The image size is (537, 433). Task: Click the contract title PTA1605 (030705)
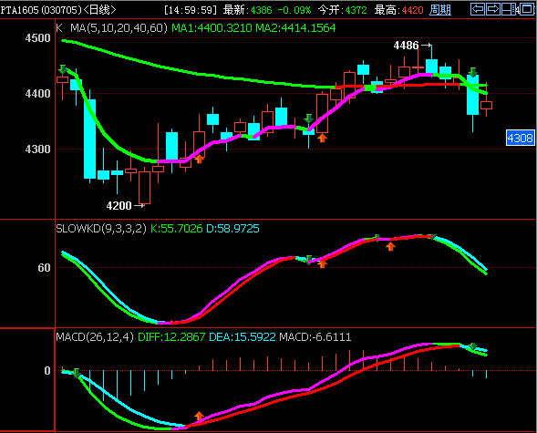point(41,10)
